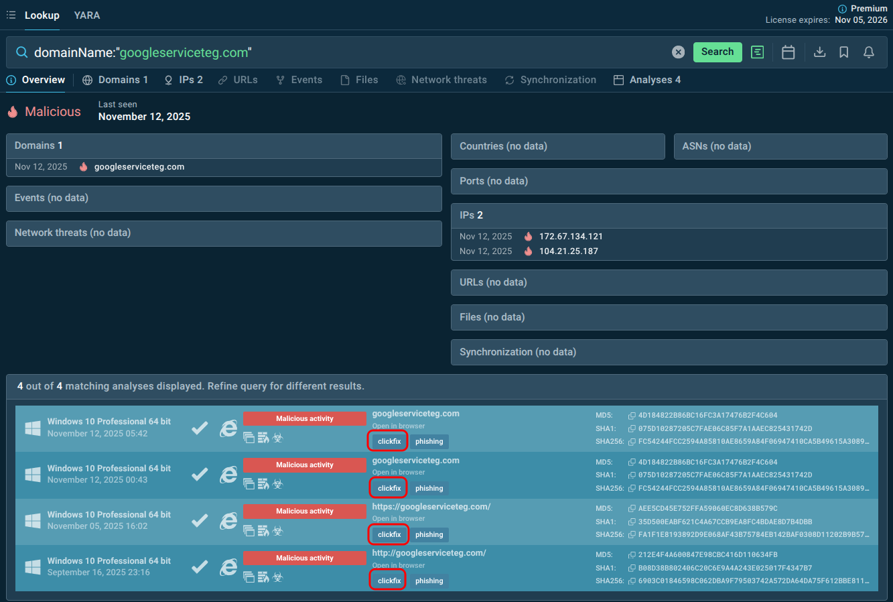Click the Internet Explorer icon in first analysis
The height and width of the screenshot is (602, 893).
pyautogui.click(x=228, y=428)
